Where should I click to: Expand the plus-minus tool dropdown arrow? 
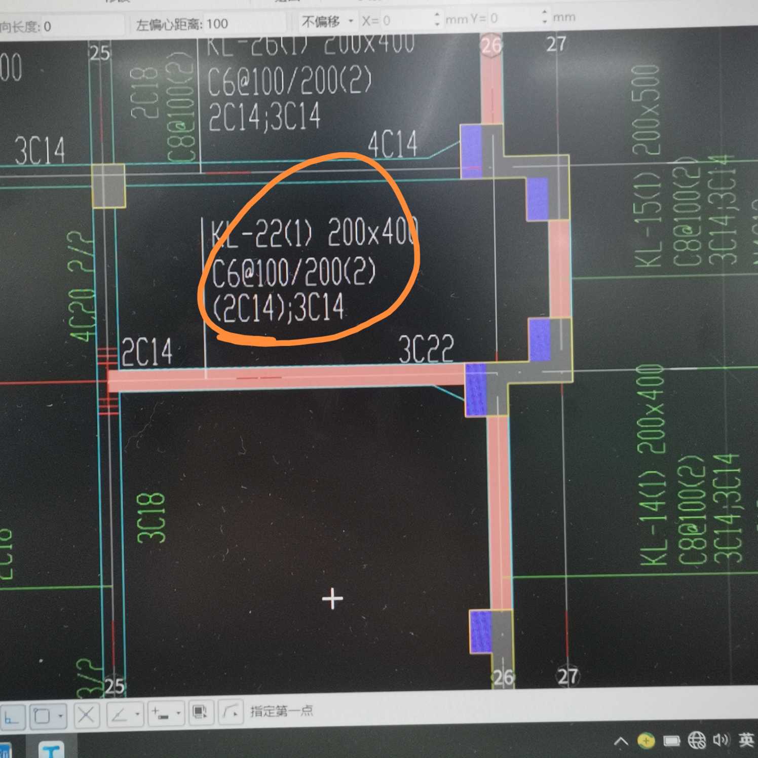(178, 713)
